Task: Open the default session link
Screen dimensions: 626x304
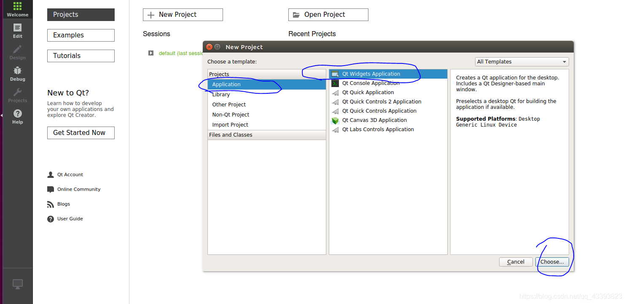Action: coord(181,53)
